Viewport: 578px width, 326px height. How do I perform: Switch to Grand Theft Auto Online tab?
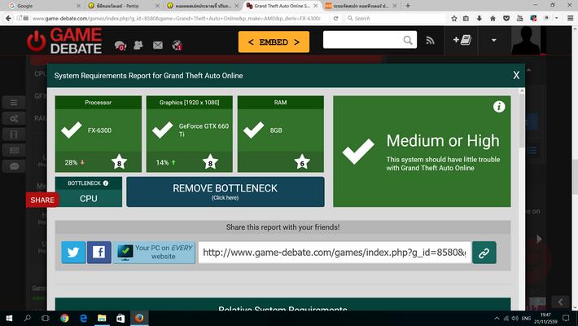point(282,6)
